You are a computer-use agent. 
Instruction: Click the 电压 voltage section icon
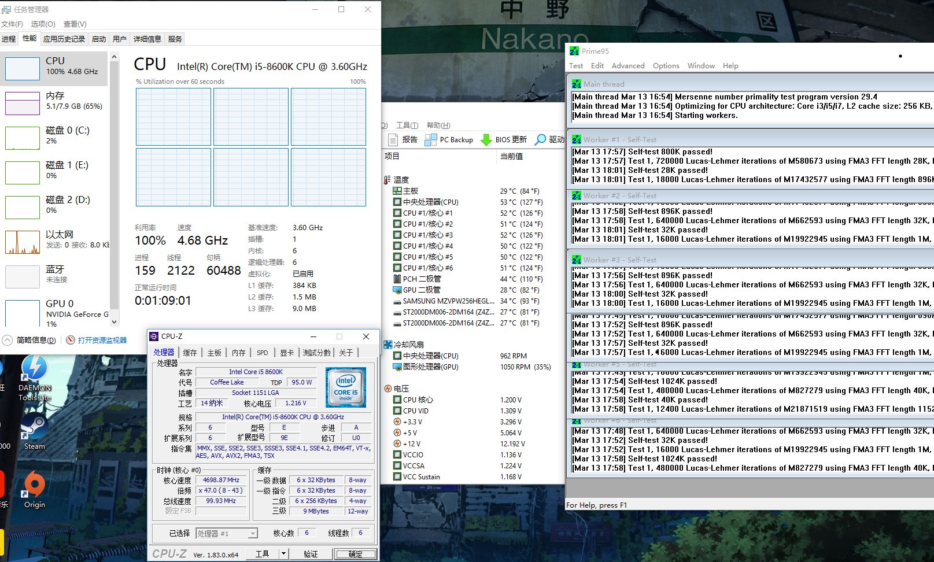tap(388, 389)
